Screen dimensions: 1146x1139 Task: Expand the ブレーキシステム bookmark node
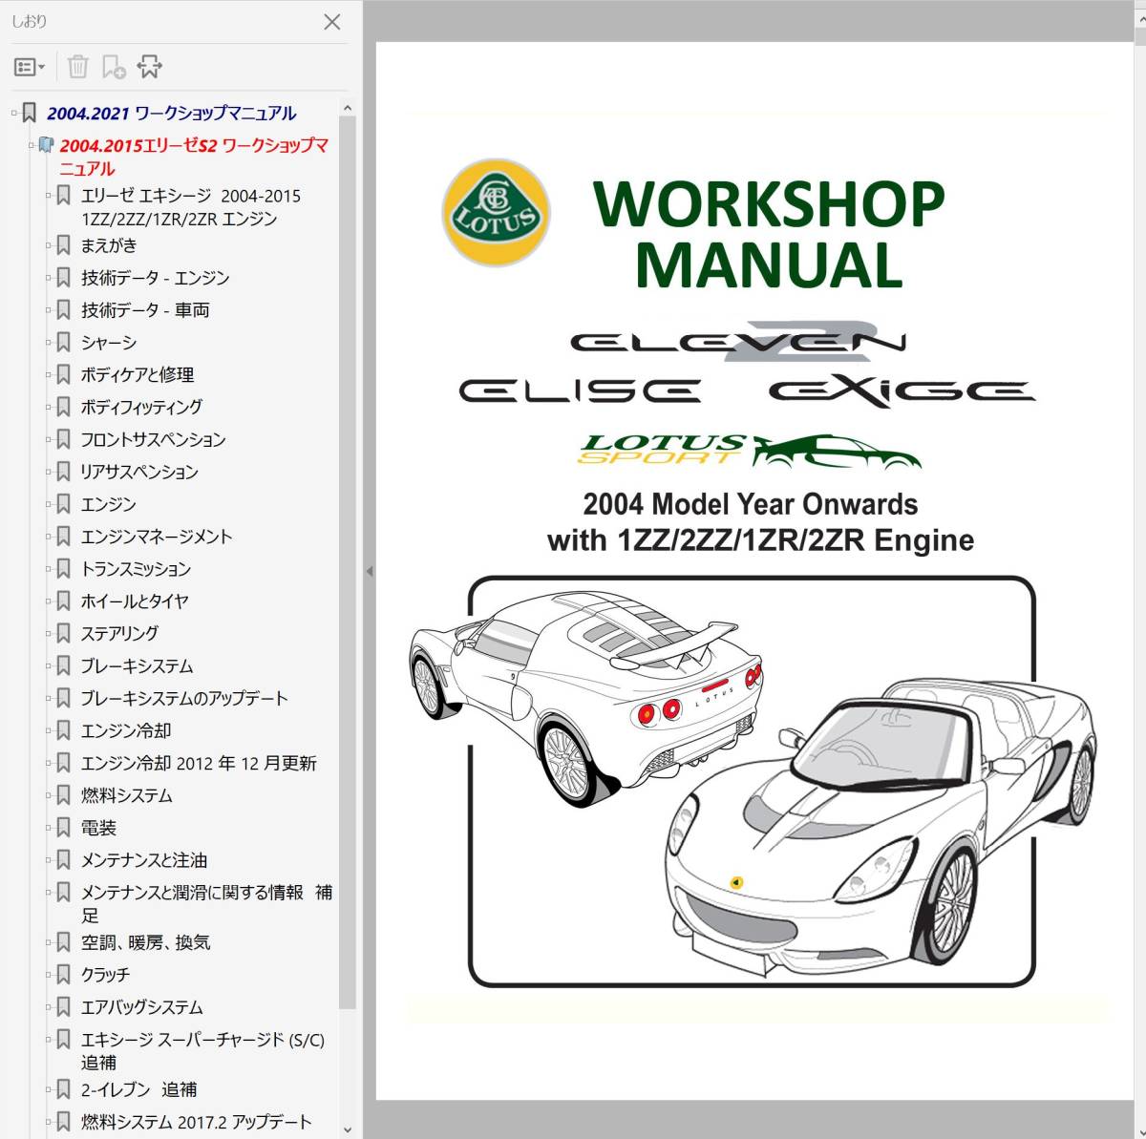point(48,666)
